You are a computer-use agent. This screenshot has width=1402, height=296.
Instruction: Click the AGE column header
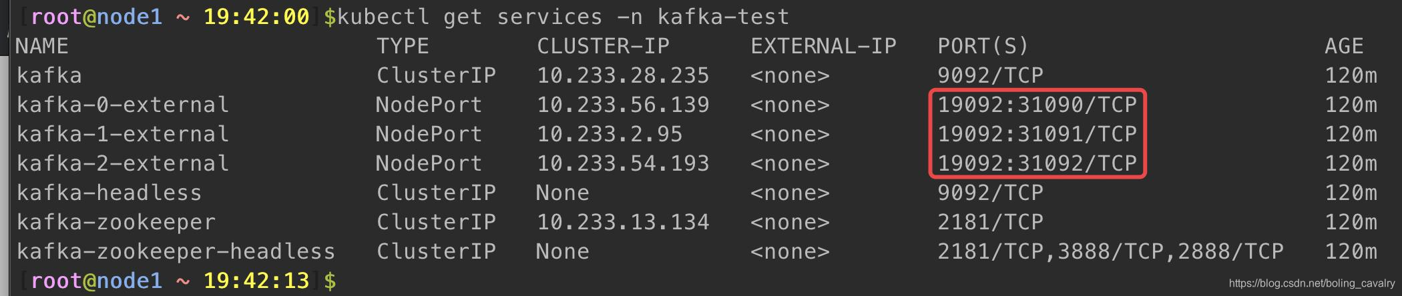coord(1344,46)
